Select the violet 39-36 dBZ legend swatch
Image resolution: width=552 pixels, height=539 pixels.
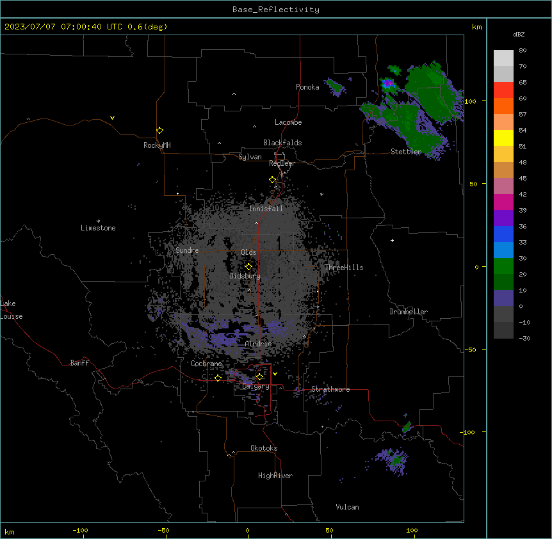[503, 218]
